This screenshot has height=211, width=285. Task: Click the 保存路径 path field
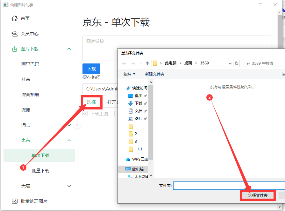click(100, 89)
